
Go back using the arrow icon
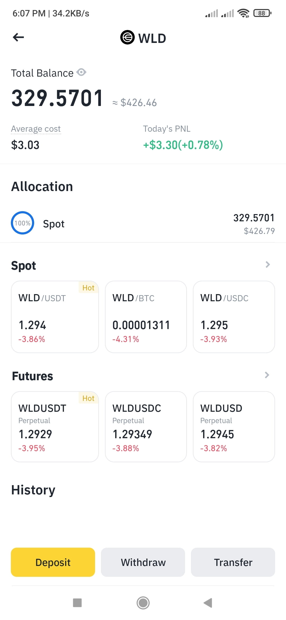point(18,37)
